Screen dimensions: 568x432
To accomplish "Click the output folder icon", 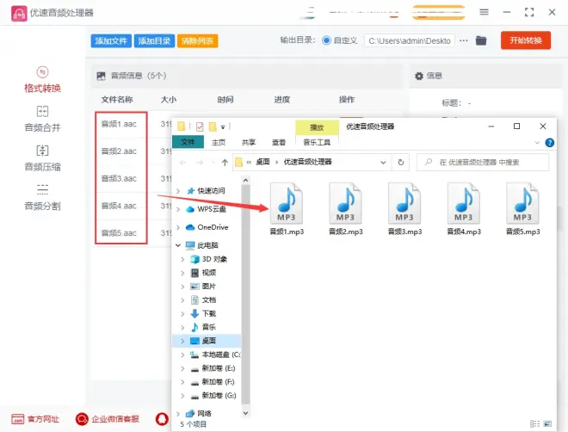I will click(x=481, y=40).
